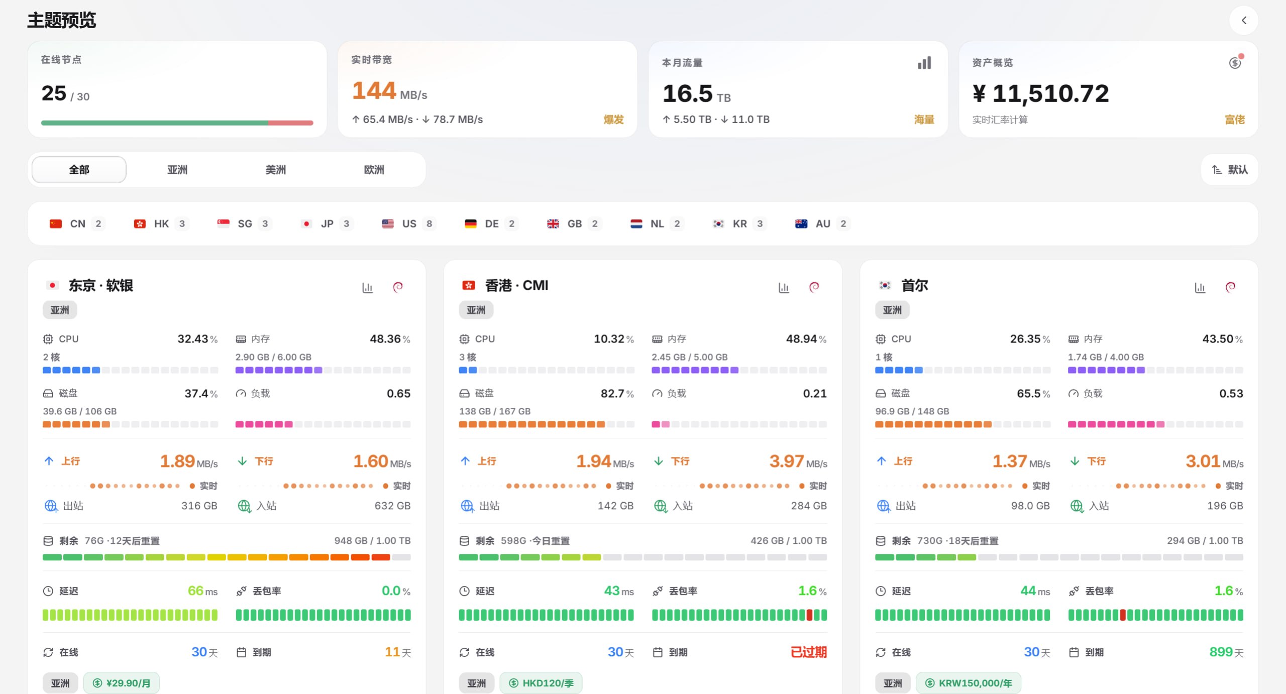Toggle the GB country filter
The width and height of the screenshot is (1286, 694).
pos(574,224)
